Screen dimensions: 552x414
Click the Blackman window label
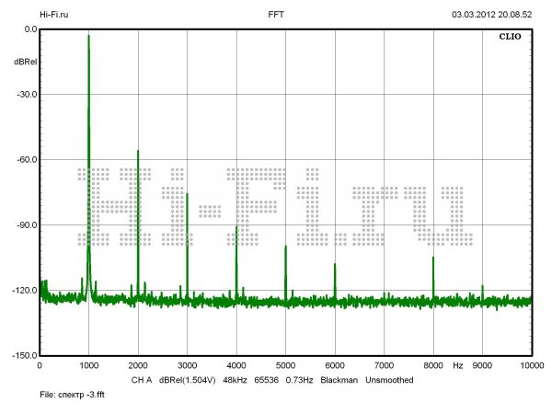click(339, 379)
